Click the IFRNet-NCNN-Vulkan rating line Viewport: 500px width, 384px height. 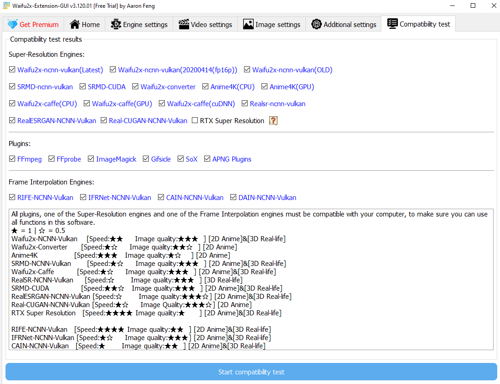click(x=141, y=338)
